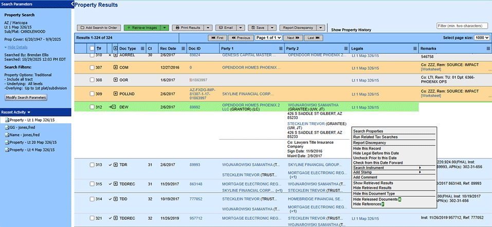
Task: Open document ID 89993 link
Action: pyautogui.click(x=195, y=165)
